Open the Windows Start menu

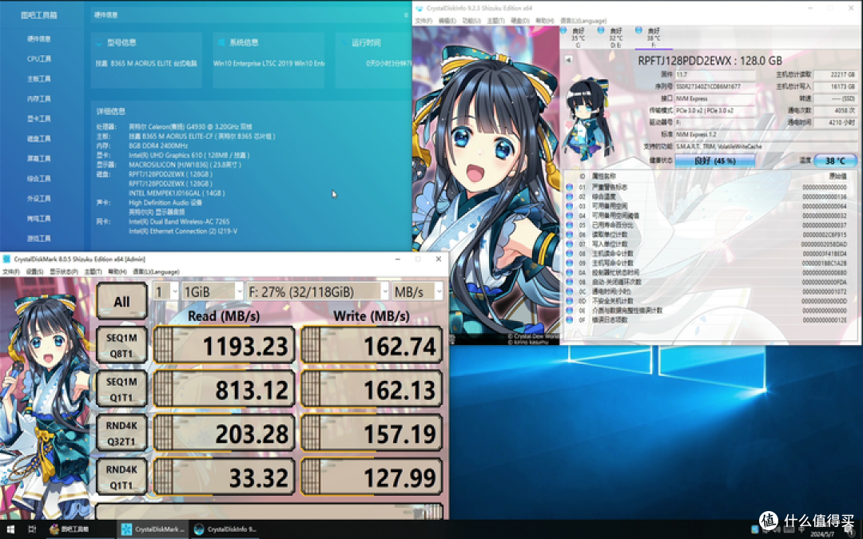click(10, 529)
